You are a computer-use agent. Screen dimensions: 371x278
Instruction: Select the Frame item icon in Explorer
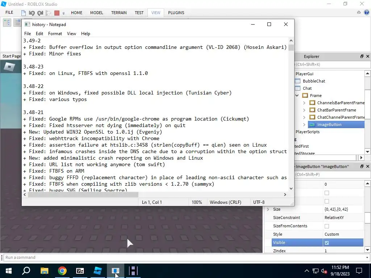click(x=305, y=96)
